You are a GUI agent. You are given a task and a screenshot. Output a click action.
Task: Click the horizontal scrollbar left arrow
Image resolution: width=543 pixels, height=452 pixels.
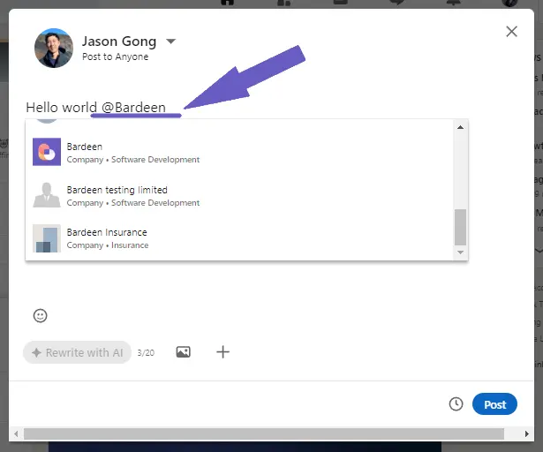pyautogui.click(x=16, y=433)
